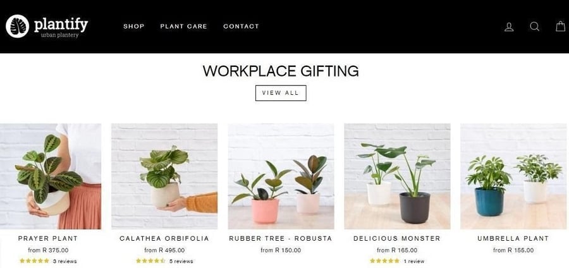Open the Delicious Monster product image
Screen dimensions: 569x268
398,176
